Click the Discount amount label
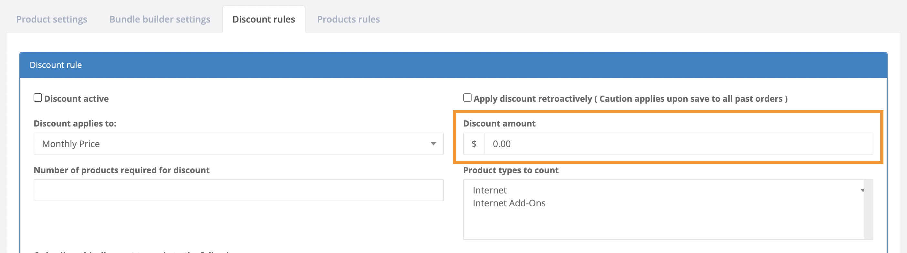Viewport: 907px width, 253px height. pyautogui.click(x=499, y=124)
